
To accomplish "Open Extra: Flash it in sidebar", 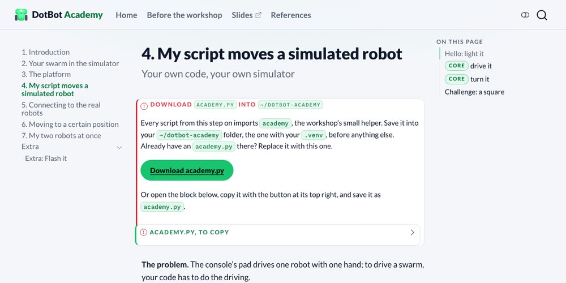I will click(x=46, y=158).
